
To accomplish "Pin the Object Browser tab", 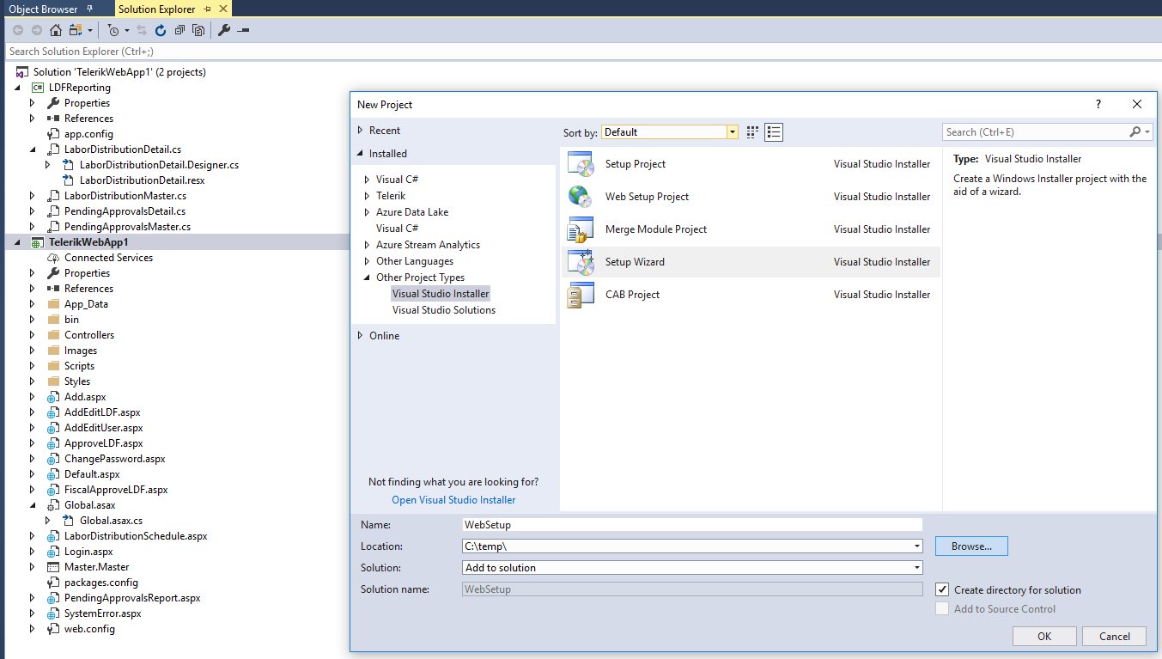I will 89,9.
